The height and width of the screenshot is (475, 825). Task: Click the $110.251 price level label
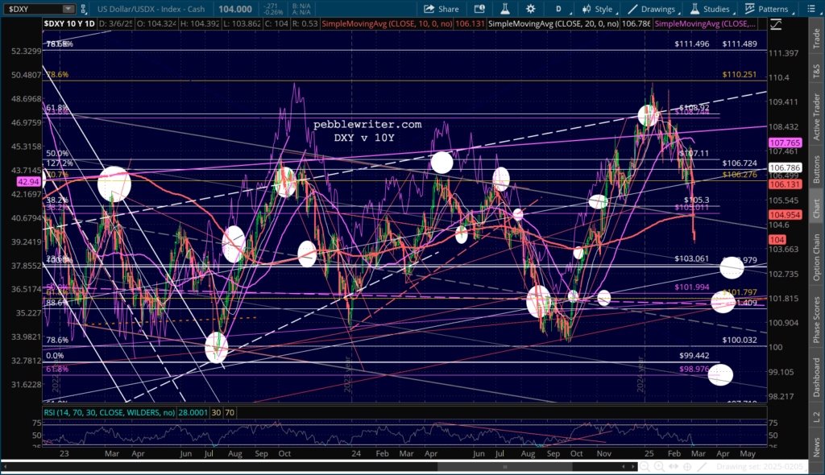[740, 75]
